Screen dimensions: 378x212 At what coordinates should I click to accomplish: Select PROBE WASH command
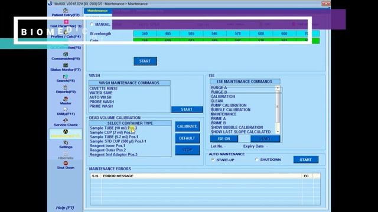point(102,102)
